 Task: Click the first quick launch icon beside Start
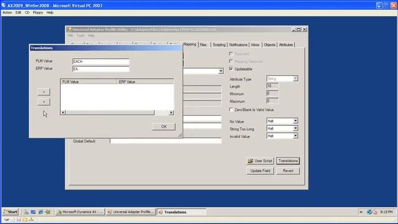(26, 212)
